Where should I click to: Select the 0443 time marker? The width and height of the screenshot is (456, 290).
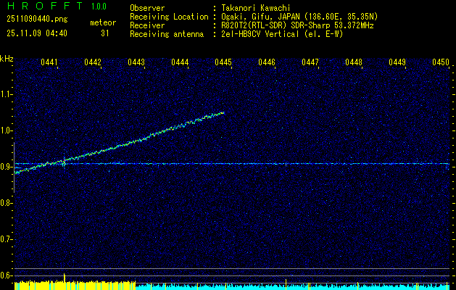click(x=136, y=63)
